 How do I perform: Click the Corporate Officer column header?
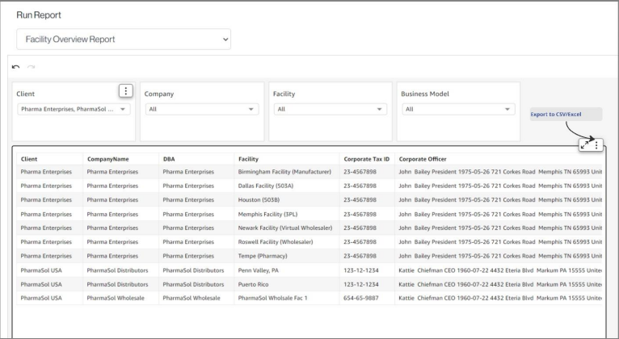[423, 159]
